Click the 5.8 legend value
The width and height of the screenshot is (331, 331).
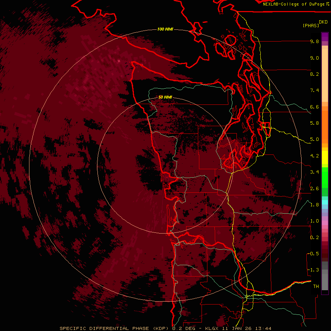pos(314,123)
